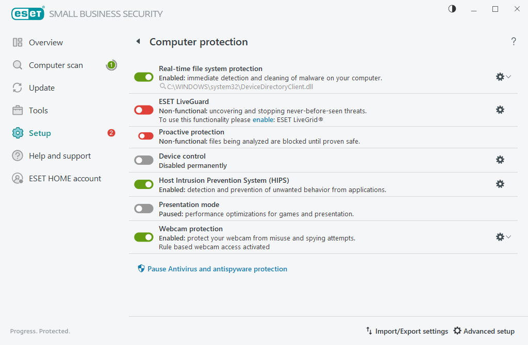Open Device control settings gear

[500, 160]
